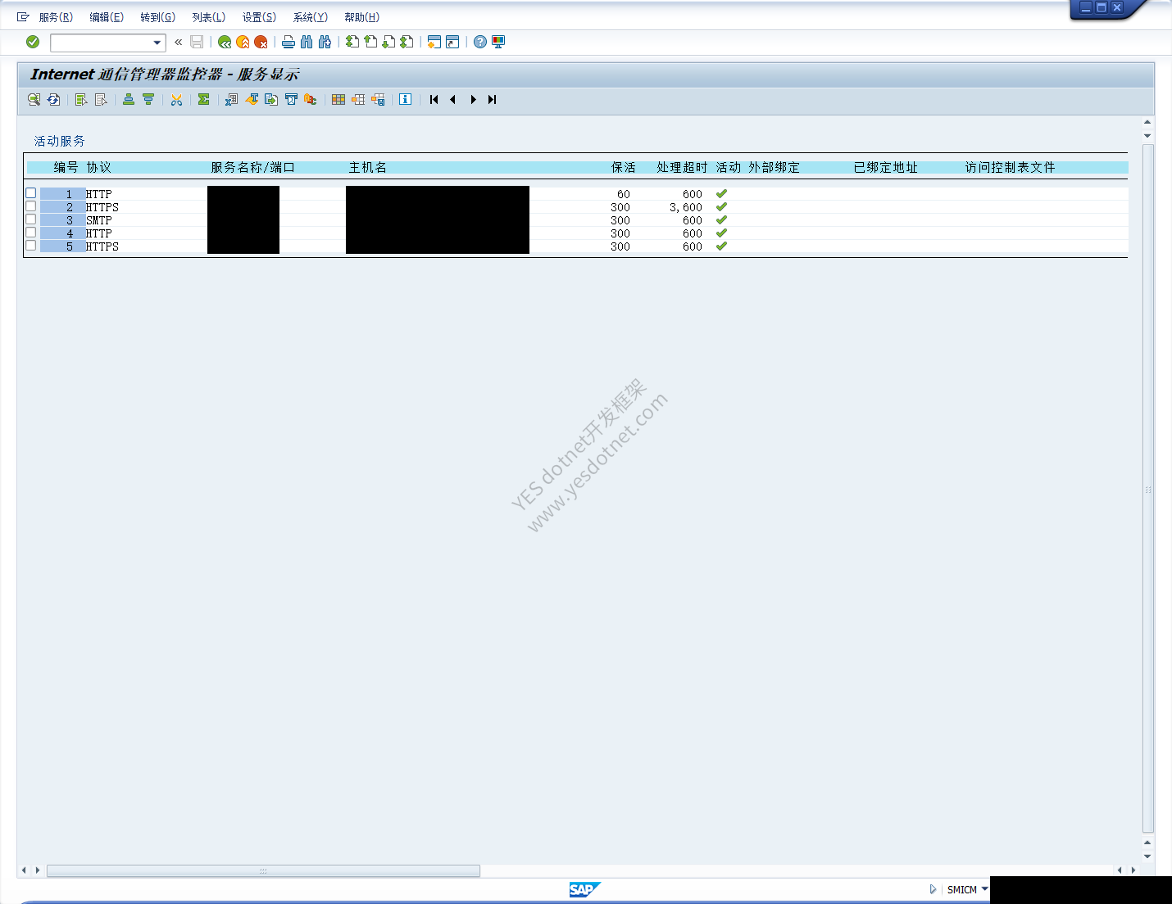This screenshot has height=904, width=1172.
Task: Click the status bar triangle beside SMICM
Action: (933, 889)
